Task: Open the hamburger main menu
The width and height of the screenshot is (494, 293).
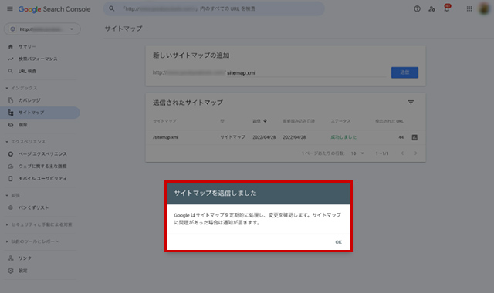Action: pyautogui.click(x=10, y=8)
